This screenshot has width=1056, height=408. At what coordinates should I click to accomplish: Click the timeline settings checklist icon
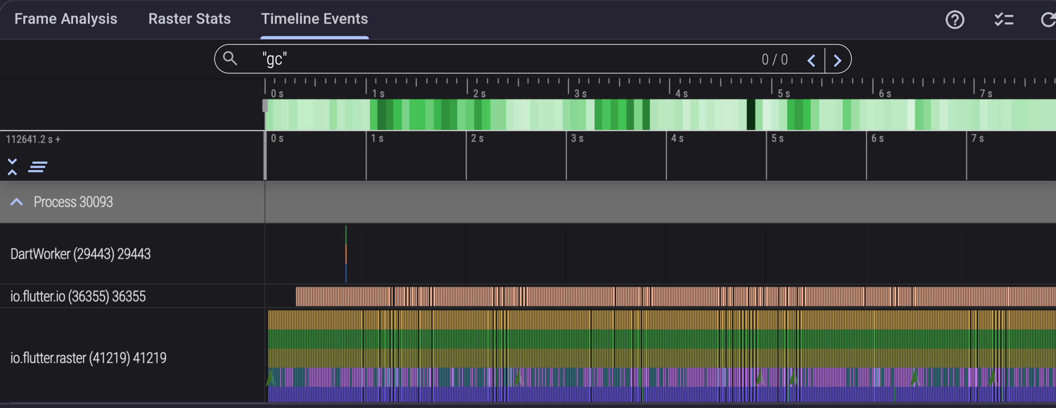[x=1004, y=20]
